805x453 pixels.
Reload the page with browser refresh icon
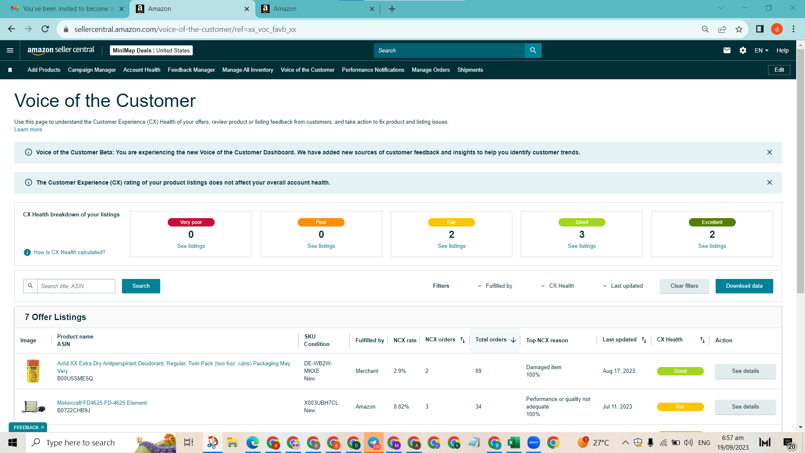click(x=45, y=29)
